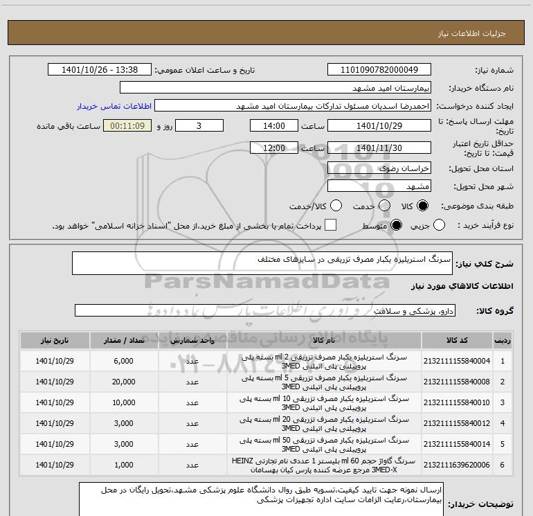Choose the متوسط purchase process radio
This screenshot has width=533, height=516.
(x=396, y=225)
